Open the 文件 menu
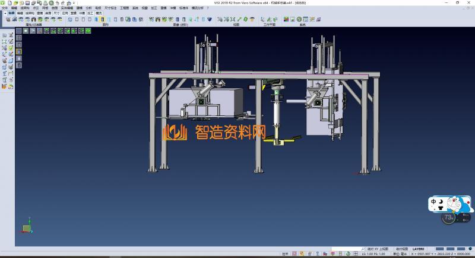Viewport: 475px width, 258px height. (5, 8)
